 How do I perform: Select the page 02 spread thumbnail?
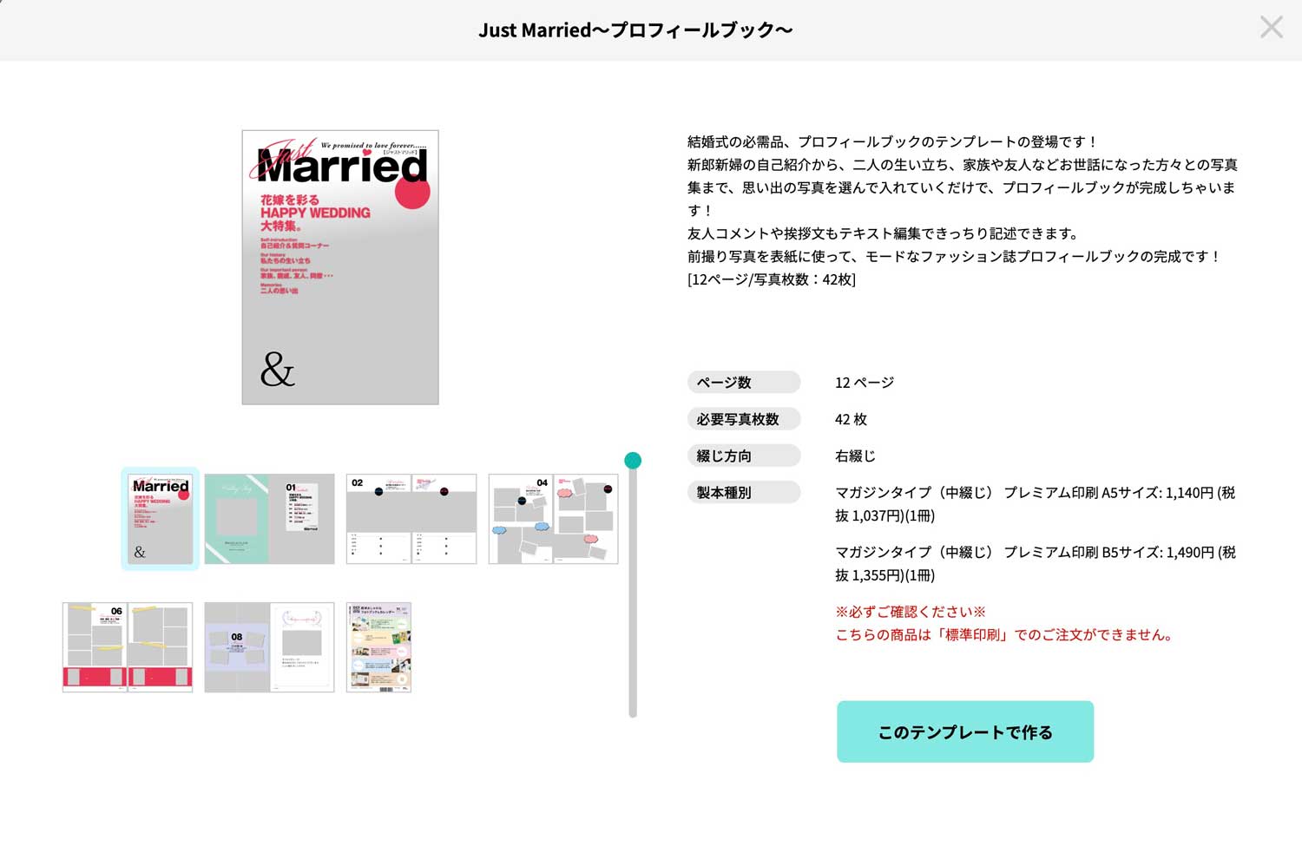[x=411, y=519]
